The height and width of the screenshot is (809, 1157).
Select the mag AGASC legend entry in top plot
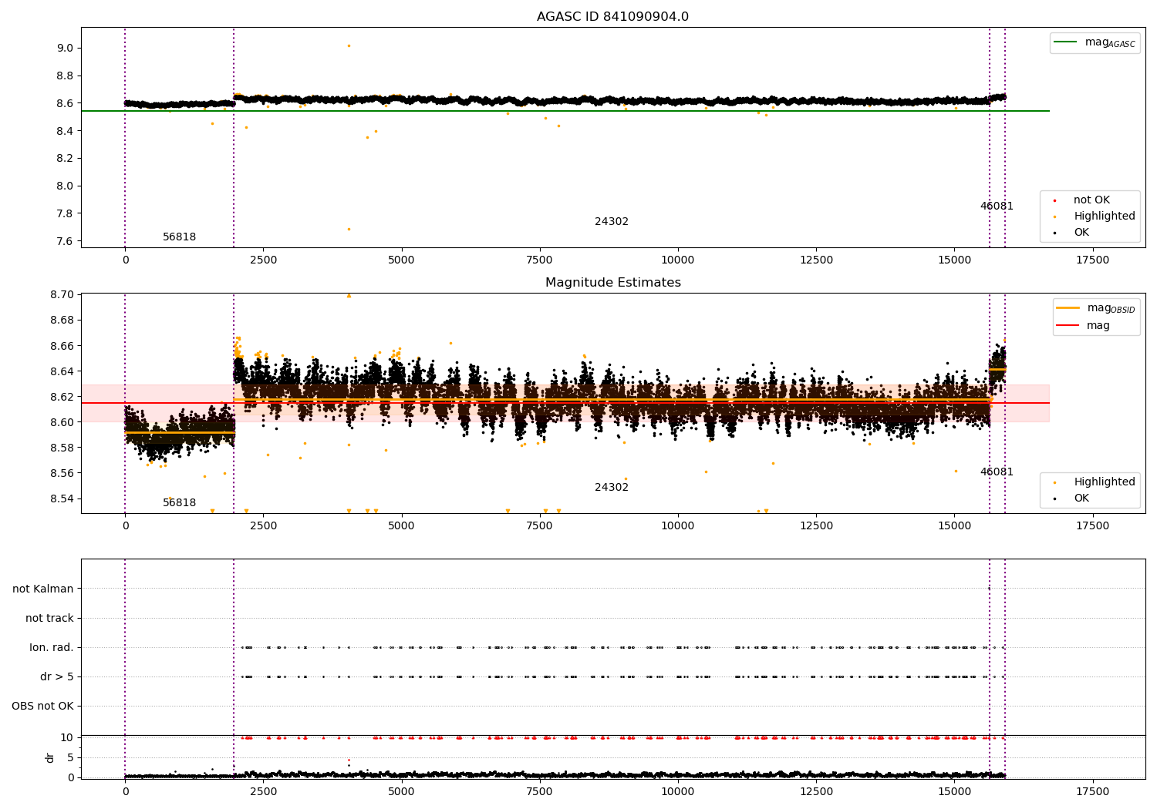pos(1110,42)
